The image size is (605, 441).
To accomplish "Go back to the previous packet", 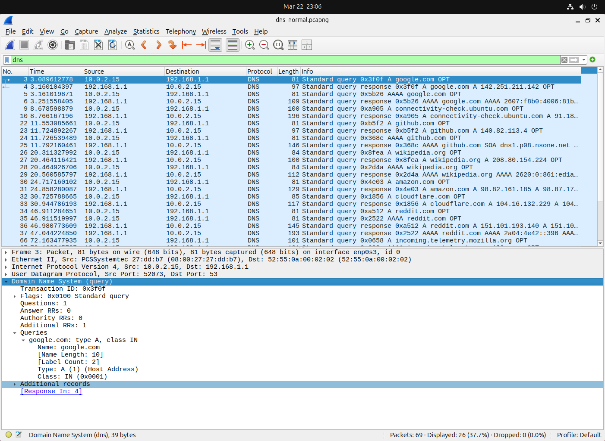I will (144, 45).
